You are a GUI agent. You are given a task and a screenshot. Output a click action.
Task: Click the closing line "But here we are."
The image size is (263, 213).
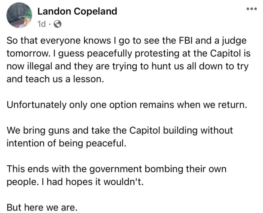(x=41, y=207)
